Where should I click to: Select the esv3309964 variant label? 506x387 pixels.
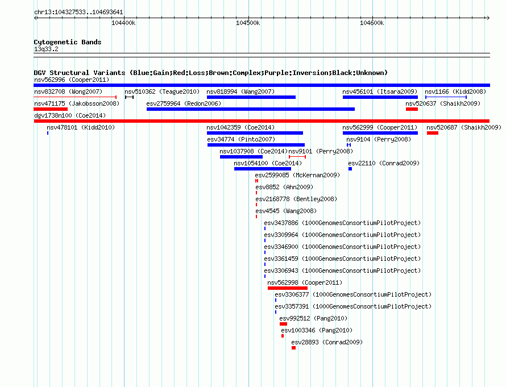(342, 235)
